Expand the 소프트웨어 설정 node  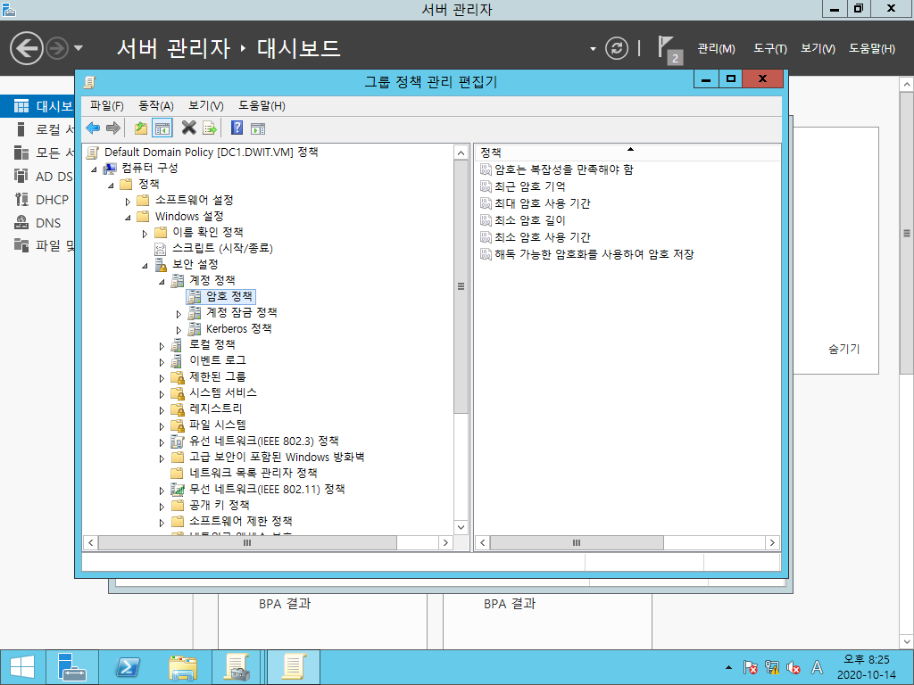tap(128, 202)
